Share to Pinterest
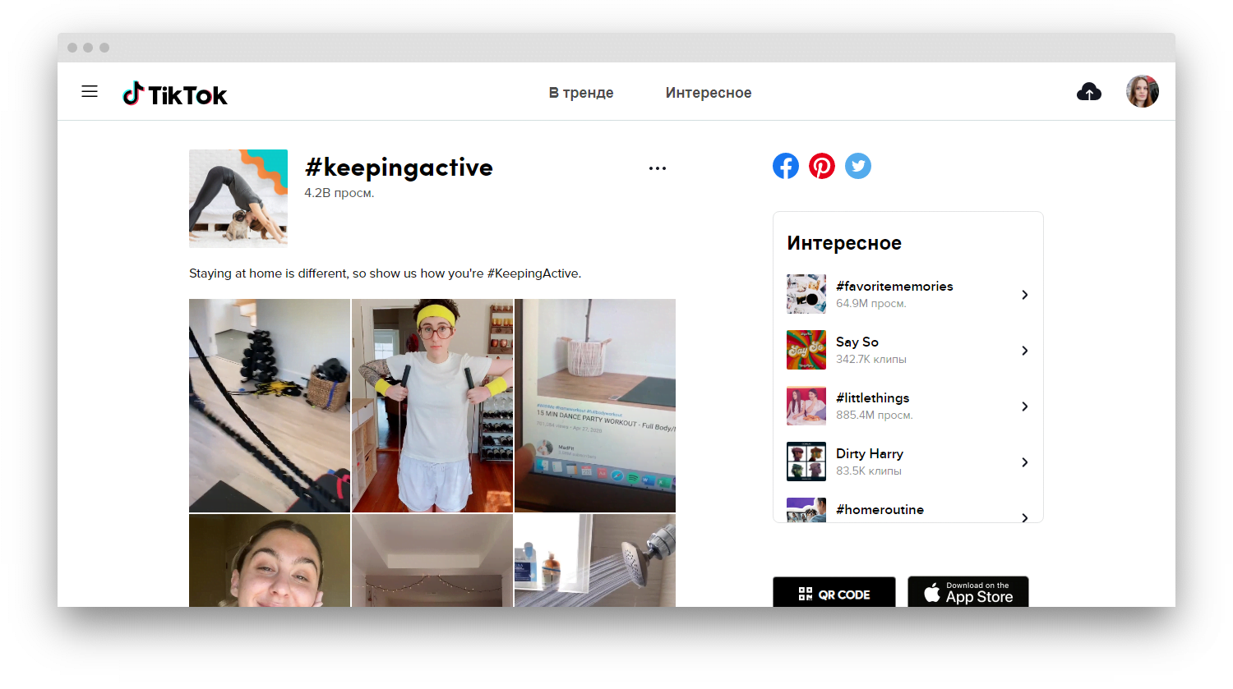The image size is (1233, 689). (x=822, y=166)
